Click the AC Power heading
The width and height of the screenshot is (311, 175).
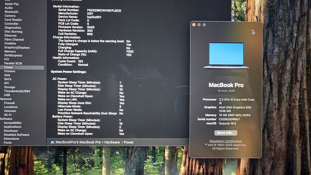(60, 79)
